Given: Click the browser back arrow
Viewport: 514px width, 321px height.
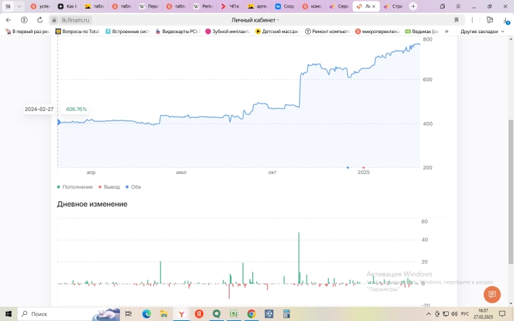Looking at the screenshot, I should (9, 20).
